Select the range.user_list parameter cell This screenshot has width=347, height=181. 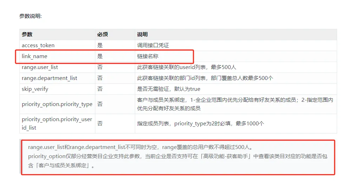click(40, 67)
